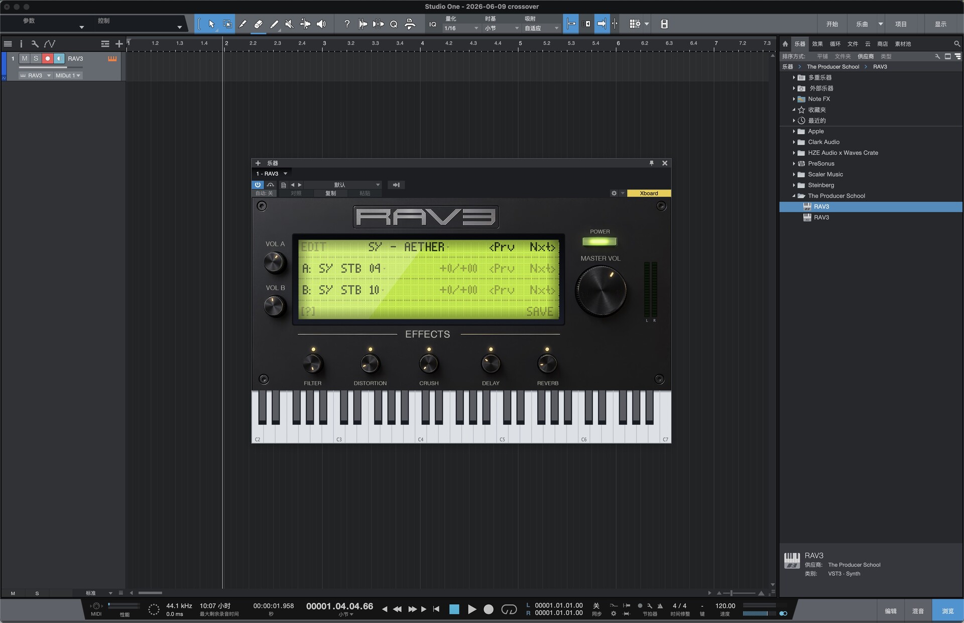Open the quantize 1/16 dropdown
Screen dimensions: 964x623
tap(461, 29)
